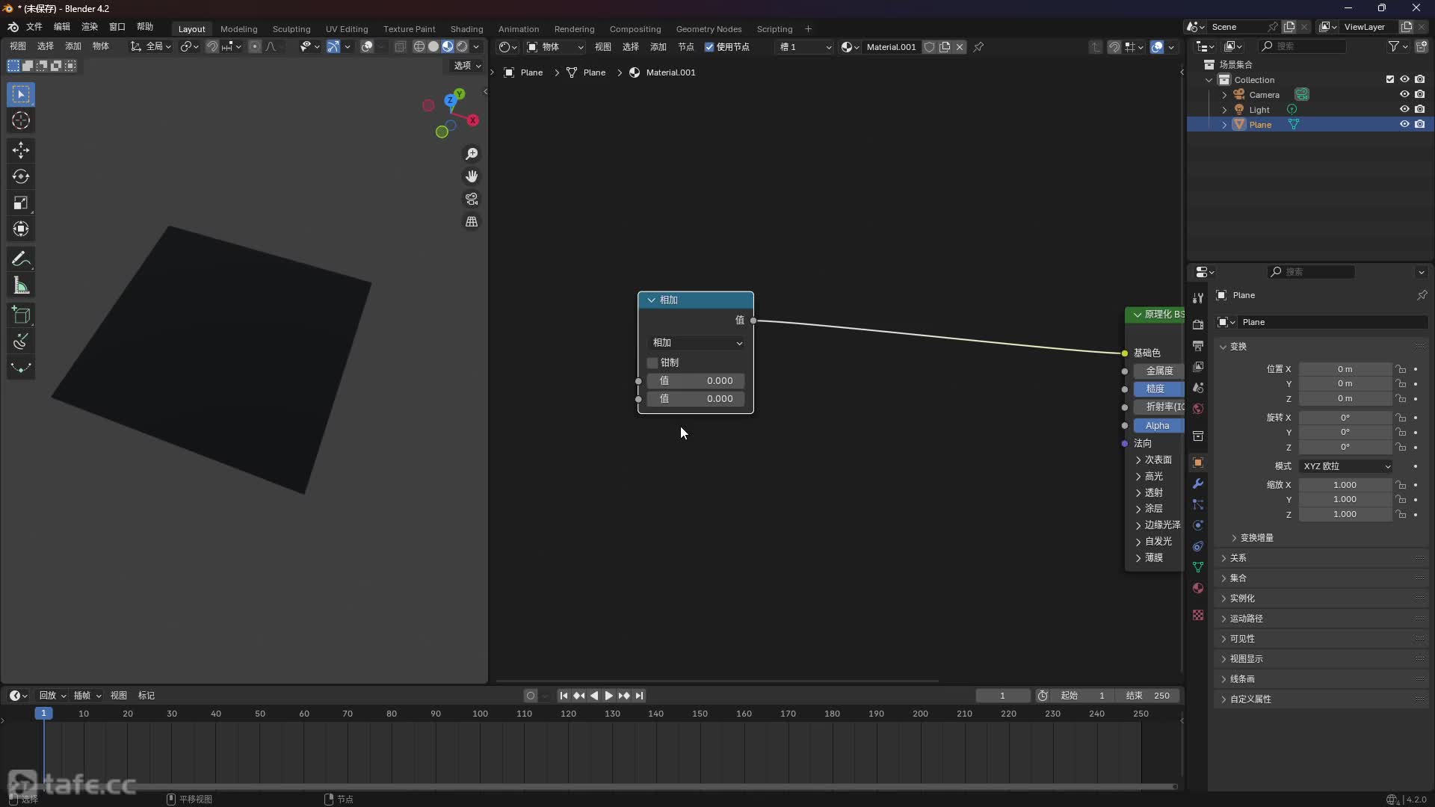Toggle lock on 位置 X
This screenshot has width=1435, height=807.
[1401, 369]
